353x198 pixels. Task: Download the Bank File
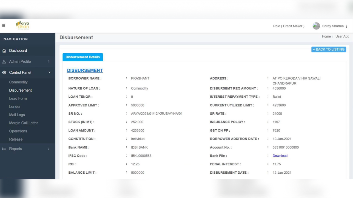pos(280,156)
